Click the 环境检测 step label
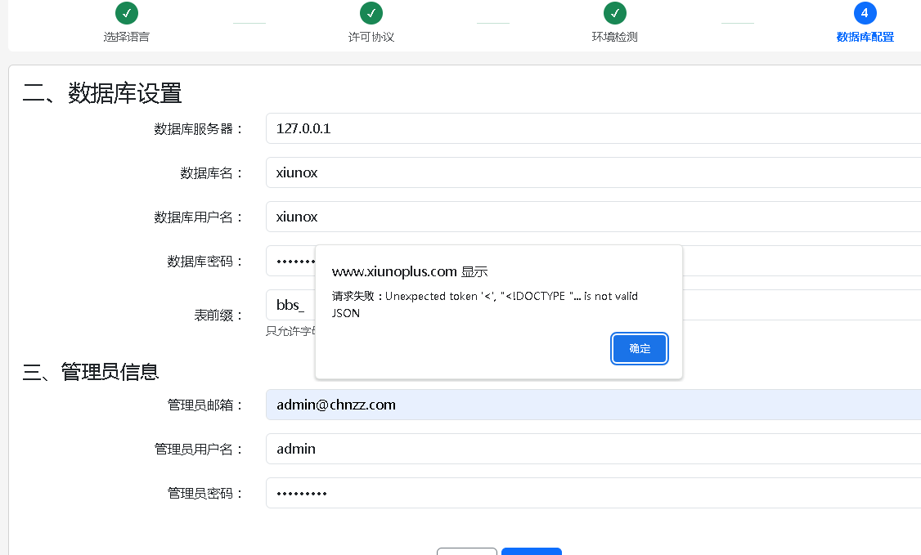This screenshot has height=555, width=921. 615,37
